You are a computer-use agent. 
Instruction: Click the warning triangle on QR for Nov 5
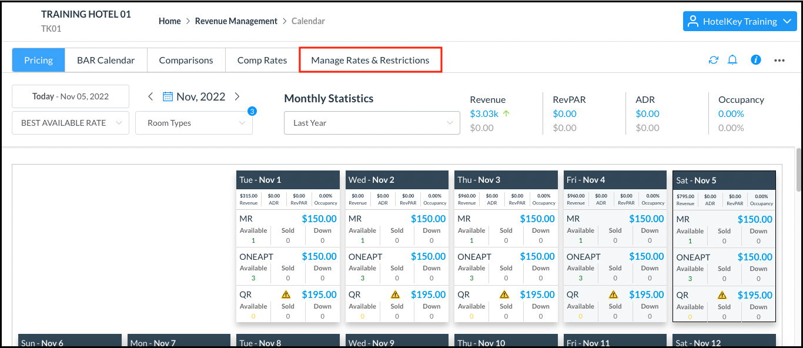coord(722,294)
